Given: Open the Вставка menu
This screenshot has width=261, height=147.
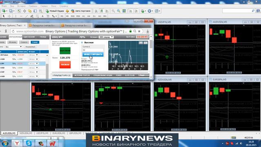Looking at the screenshot, I should click(21, 6).
